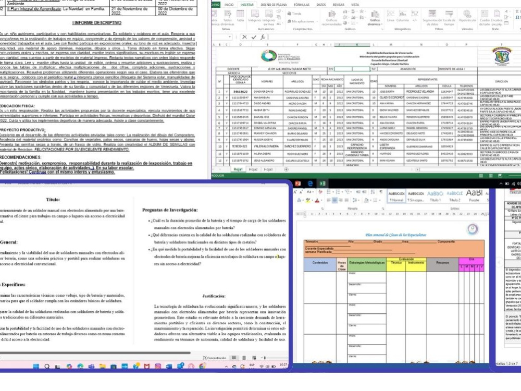This screenshot has width=521, height=391.
Task: Open the Change Case Aa dropdown
Action: [x=309, y=192]
